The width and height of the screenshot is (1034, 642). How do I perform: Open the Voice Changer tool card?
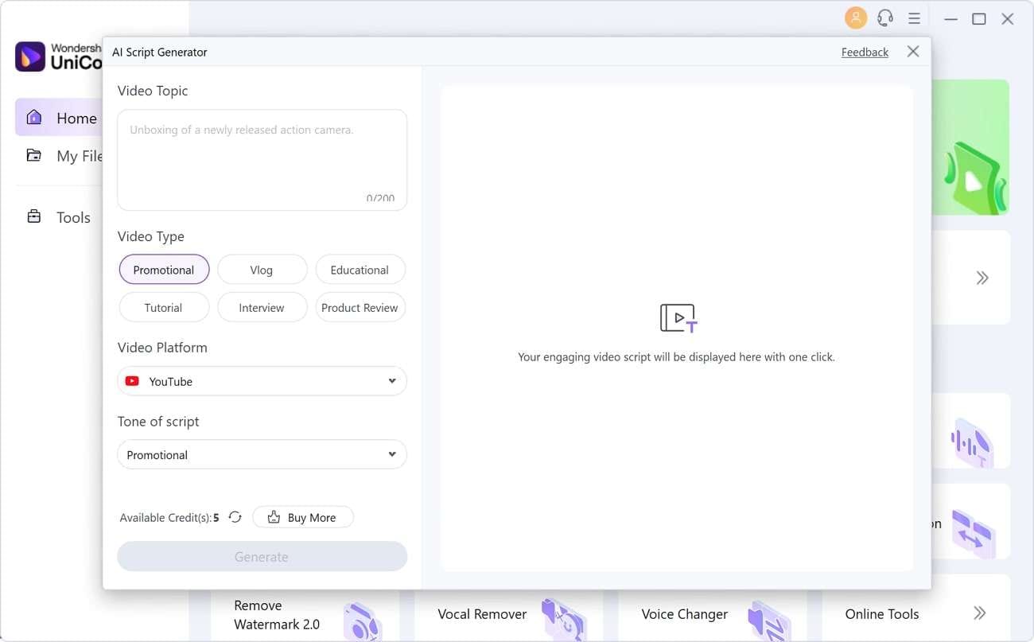coord(712,614)
